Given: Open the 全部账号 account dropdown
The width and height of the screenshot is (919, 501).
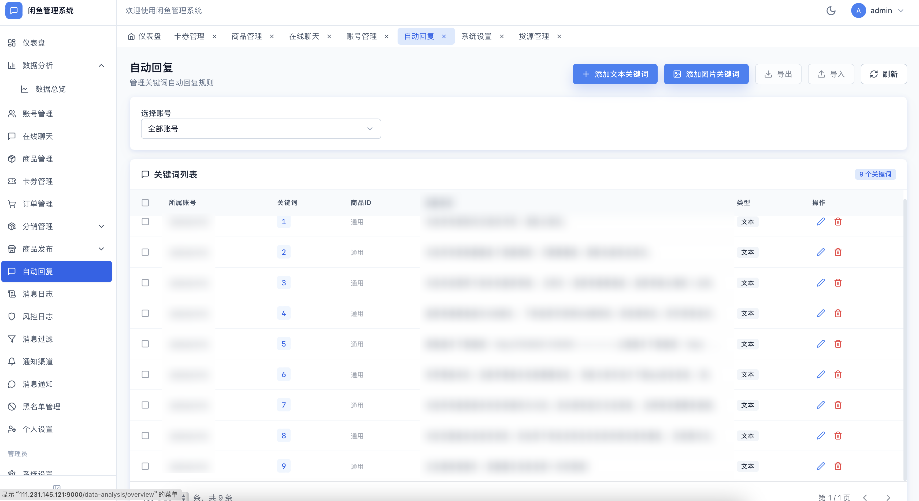Looking at the screenshot, I should tap(261, 129).
